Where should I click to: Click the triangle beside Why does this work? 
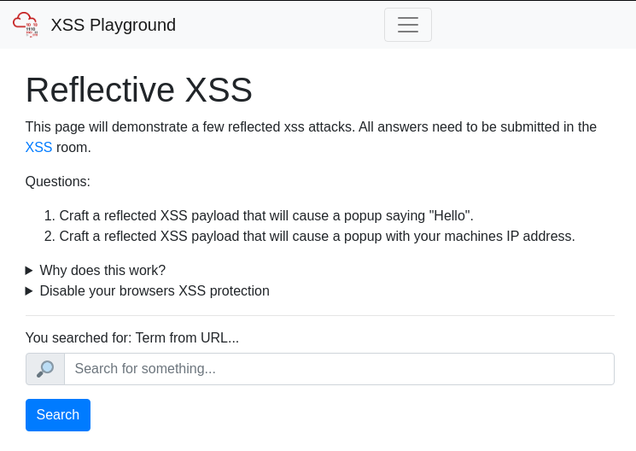(29, 271)
